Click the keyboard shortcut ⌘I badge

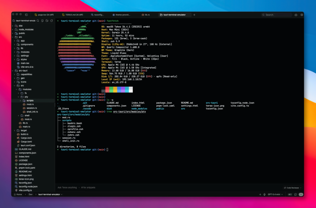coord(290,194)
